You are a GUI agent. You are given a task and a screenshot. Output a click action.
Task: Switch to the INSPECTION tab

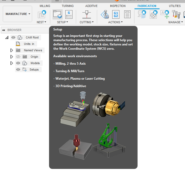point(118,6)
